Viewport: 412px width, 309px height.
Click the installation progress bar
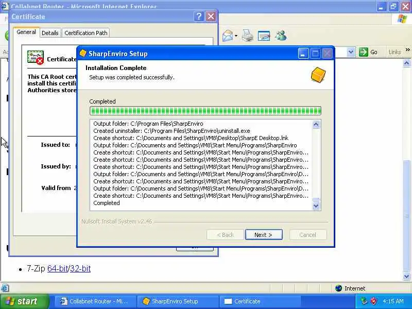pos(205,111)
